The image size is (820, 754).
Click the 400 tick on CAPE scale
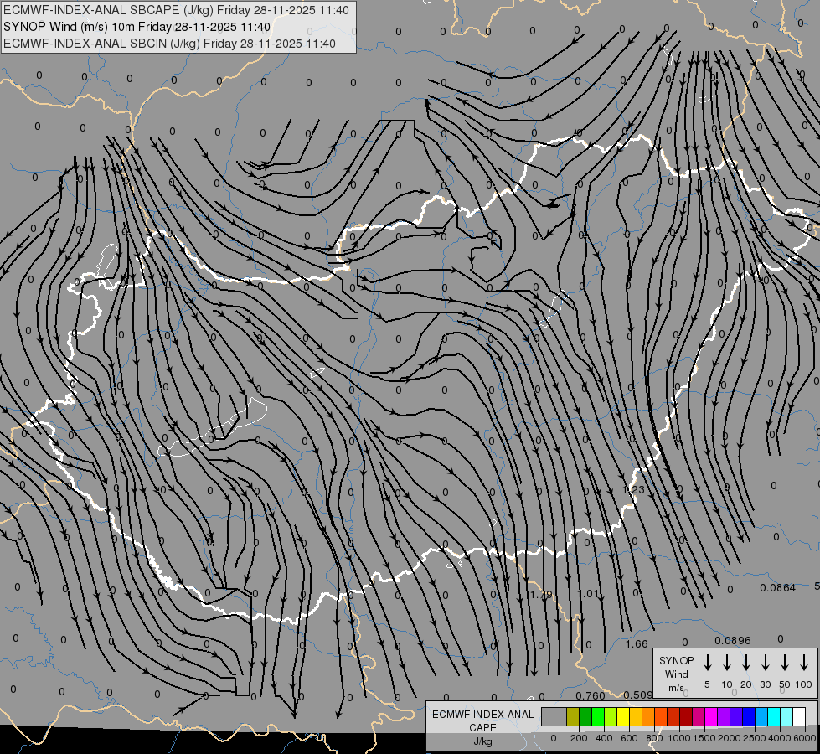(604, 738)
